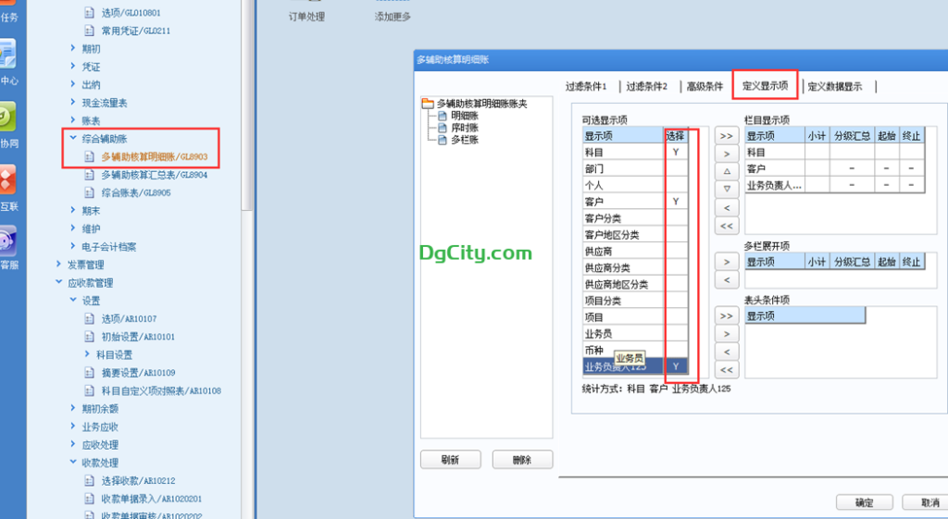Viewport: 948px width, 519px height.
Task: Toggle the 选择 cell for 部门 row
Action: 675,168
